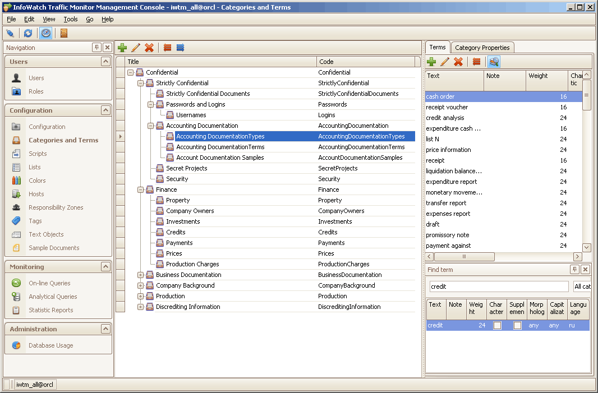Open the All categories dropdown in Find term
The image size is (598, 393).
pos(582,286)
